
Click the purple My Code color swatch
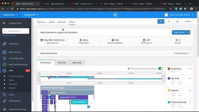coord(169,78)
